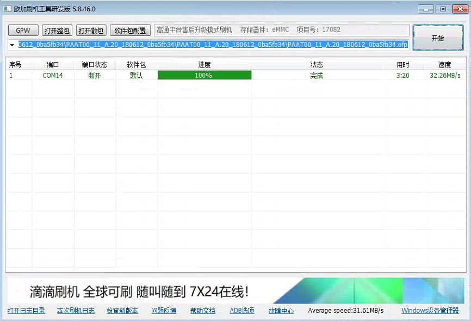This screenshot has height=321, width=471.
Task: Click the 状态 column header
Action: point(317,65)
